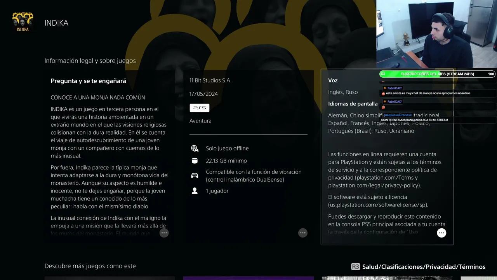
Task: Click the chat message SION TE ESTAMOS BANCANDO
Action: pos(415,120)
